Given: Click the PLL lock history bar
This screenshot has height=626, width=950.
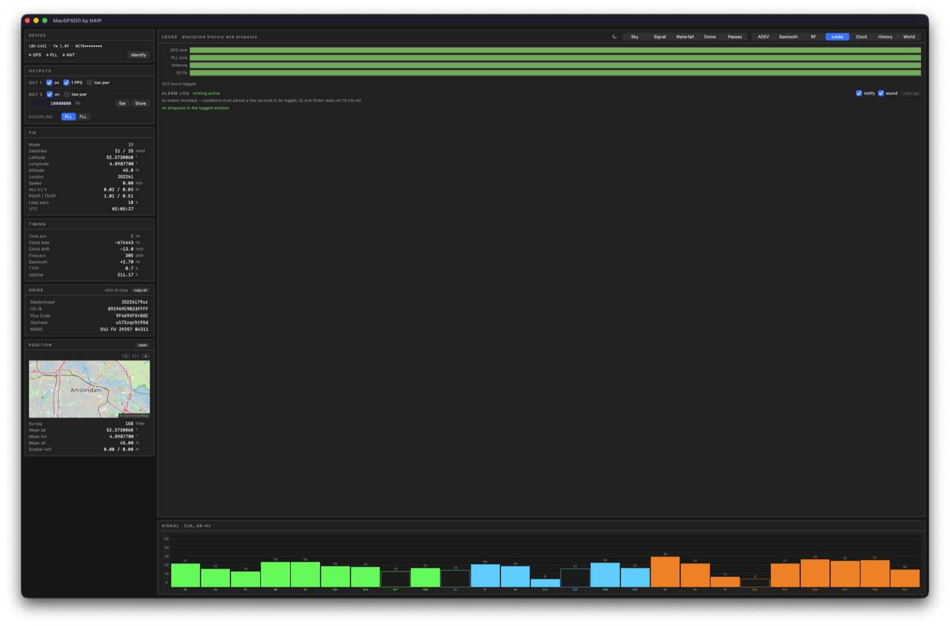Looking at the screenshot, I should (555, 58).
